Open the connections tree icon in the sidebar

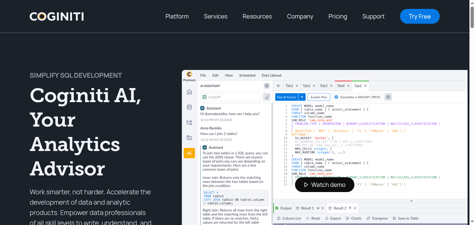[189, 122]
